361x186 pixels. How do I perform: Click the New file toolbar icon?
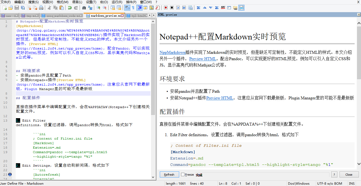[5, 8]
